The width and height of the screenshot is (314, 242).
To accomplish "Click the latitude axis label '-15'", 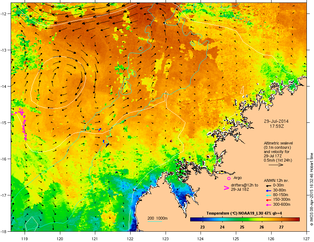I will click(x=4, y=122).
